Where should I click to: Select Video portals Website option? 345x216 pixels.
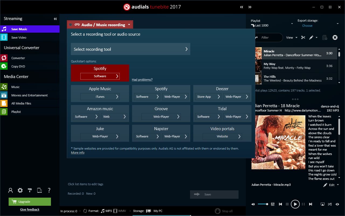tap(222, 136)
